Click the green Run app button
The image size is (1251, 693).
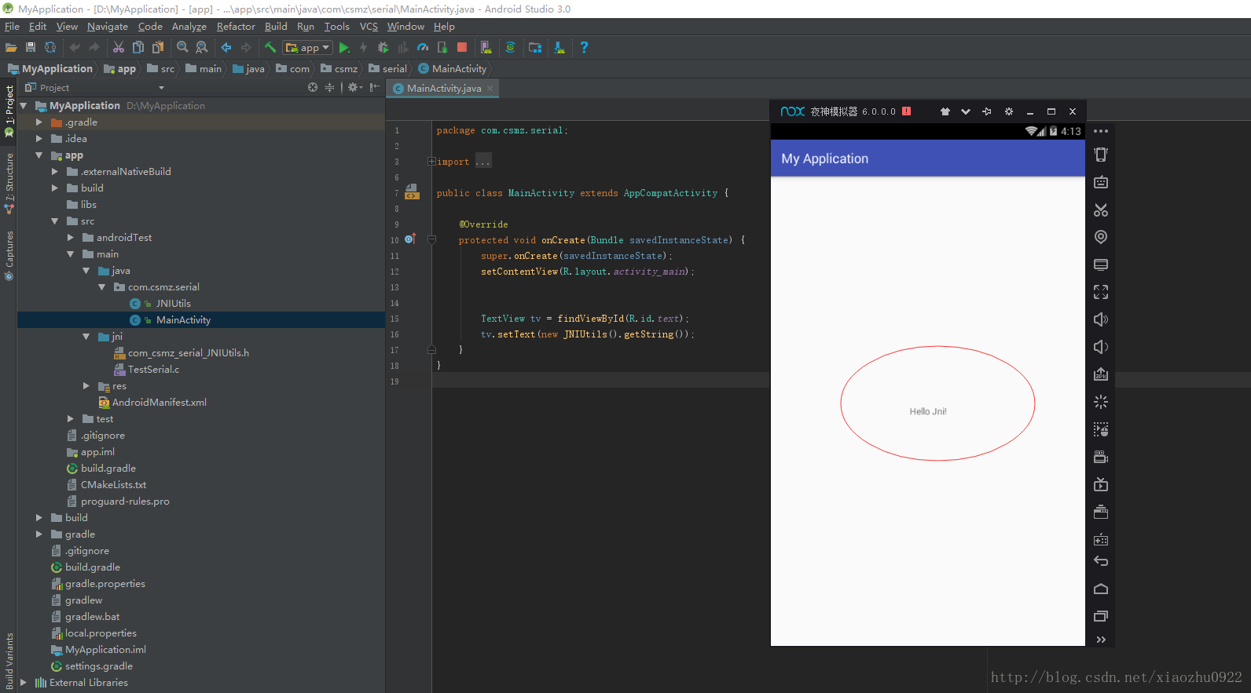point(344,48)
